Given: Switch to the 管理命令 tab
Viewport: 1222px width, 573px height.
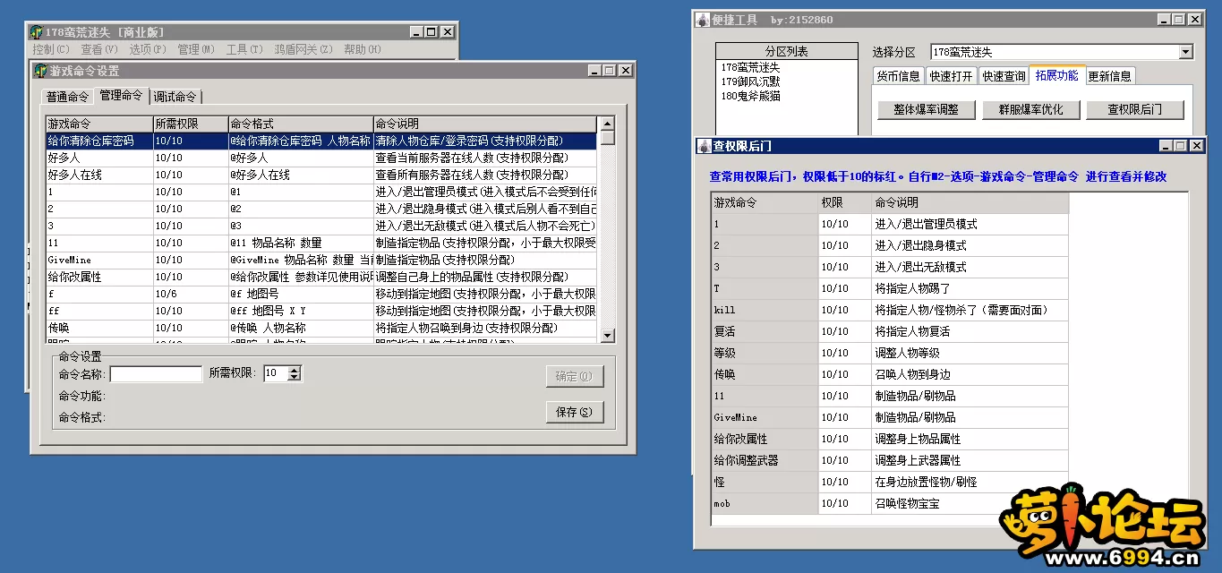Looking at the screenshot, I should (x=121, y=95).
